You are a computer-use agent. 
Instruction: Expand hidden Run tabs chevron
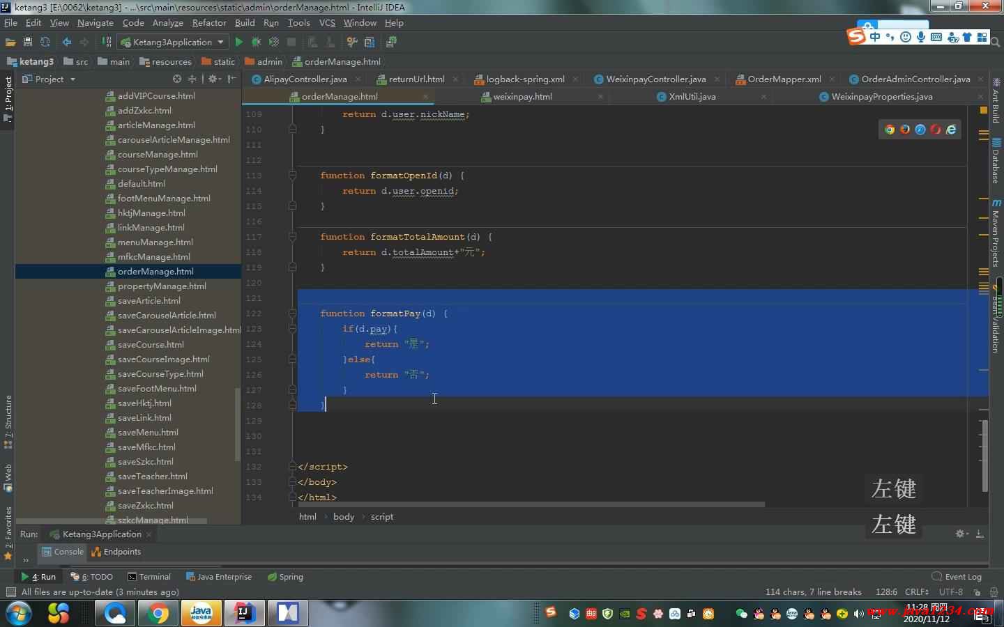coord(26,560)
